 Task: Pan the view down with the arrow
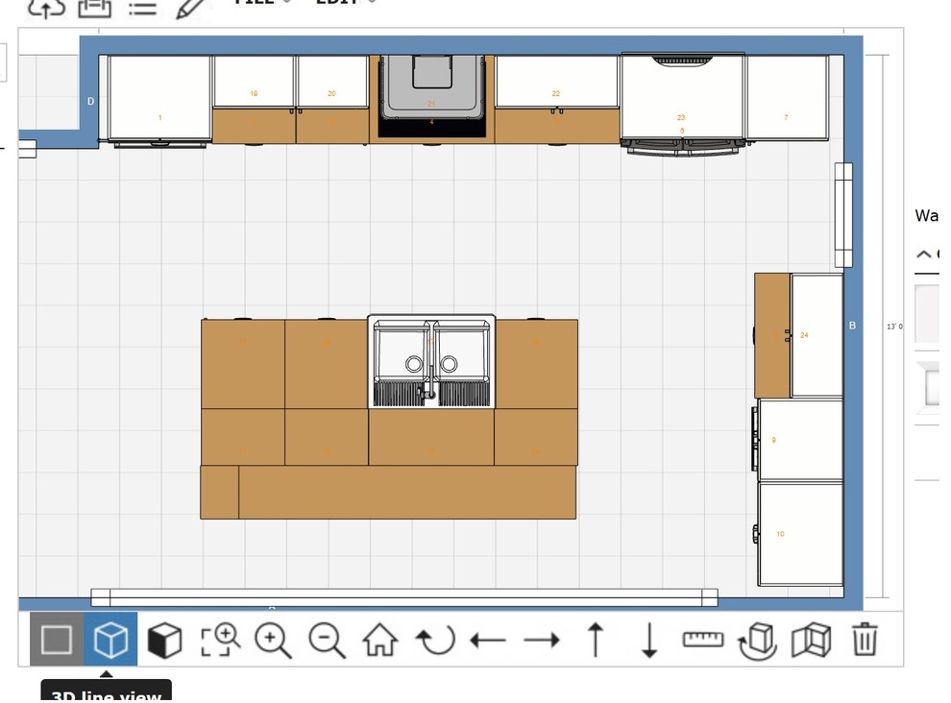click(649, 640)
